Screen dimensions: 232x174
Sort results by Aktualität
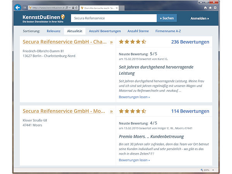click(75, 31)
